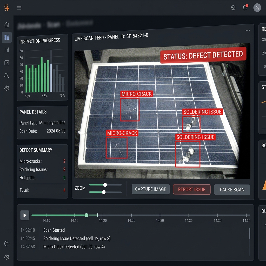Click the 14:32:45 timestamp in the log

point(28,238)
